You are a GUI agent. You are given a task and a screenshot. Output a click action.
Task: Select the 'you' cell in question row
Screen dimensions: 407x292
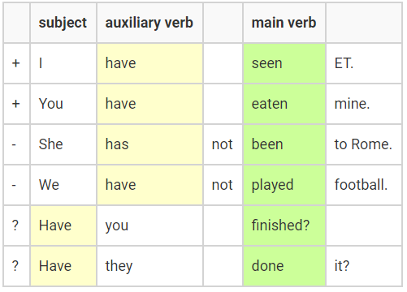(x=149, y=225)
